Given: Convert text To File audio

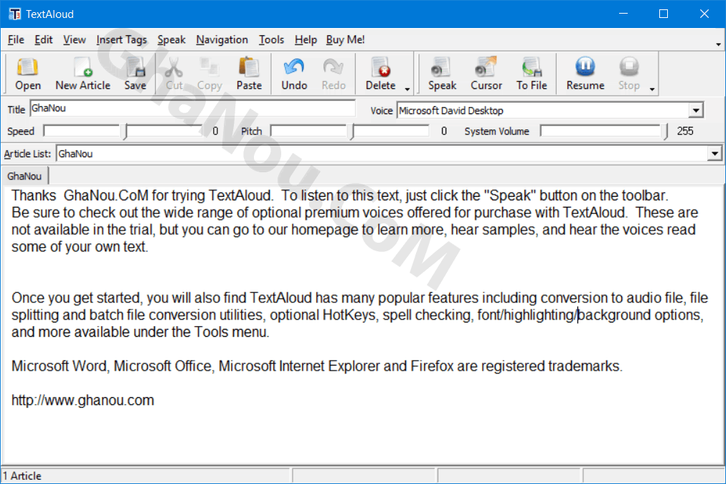Looking at the screenshot, I should pos(532,74).
